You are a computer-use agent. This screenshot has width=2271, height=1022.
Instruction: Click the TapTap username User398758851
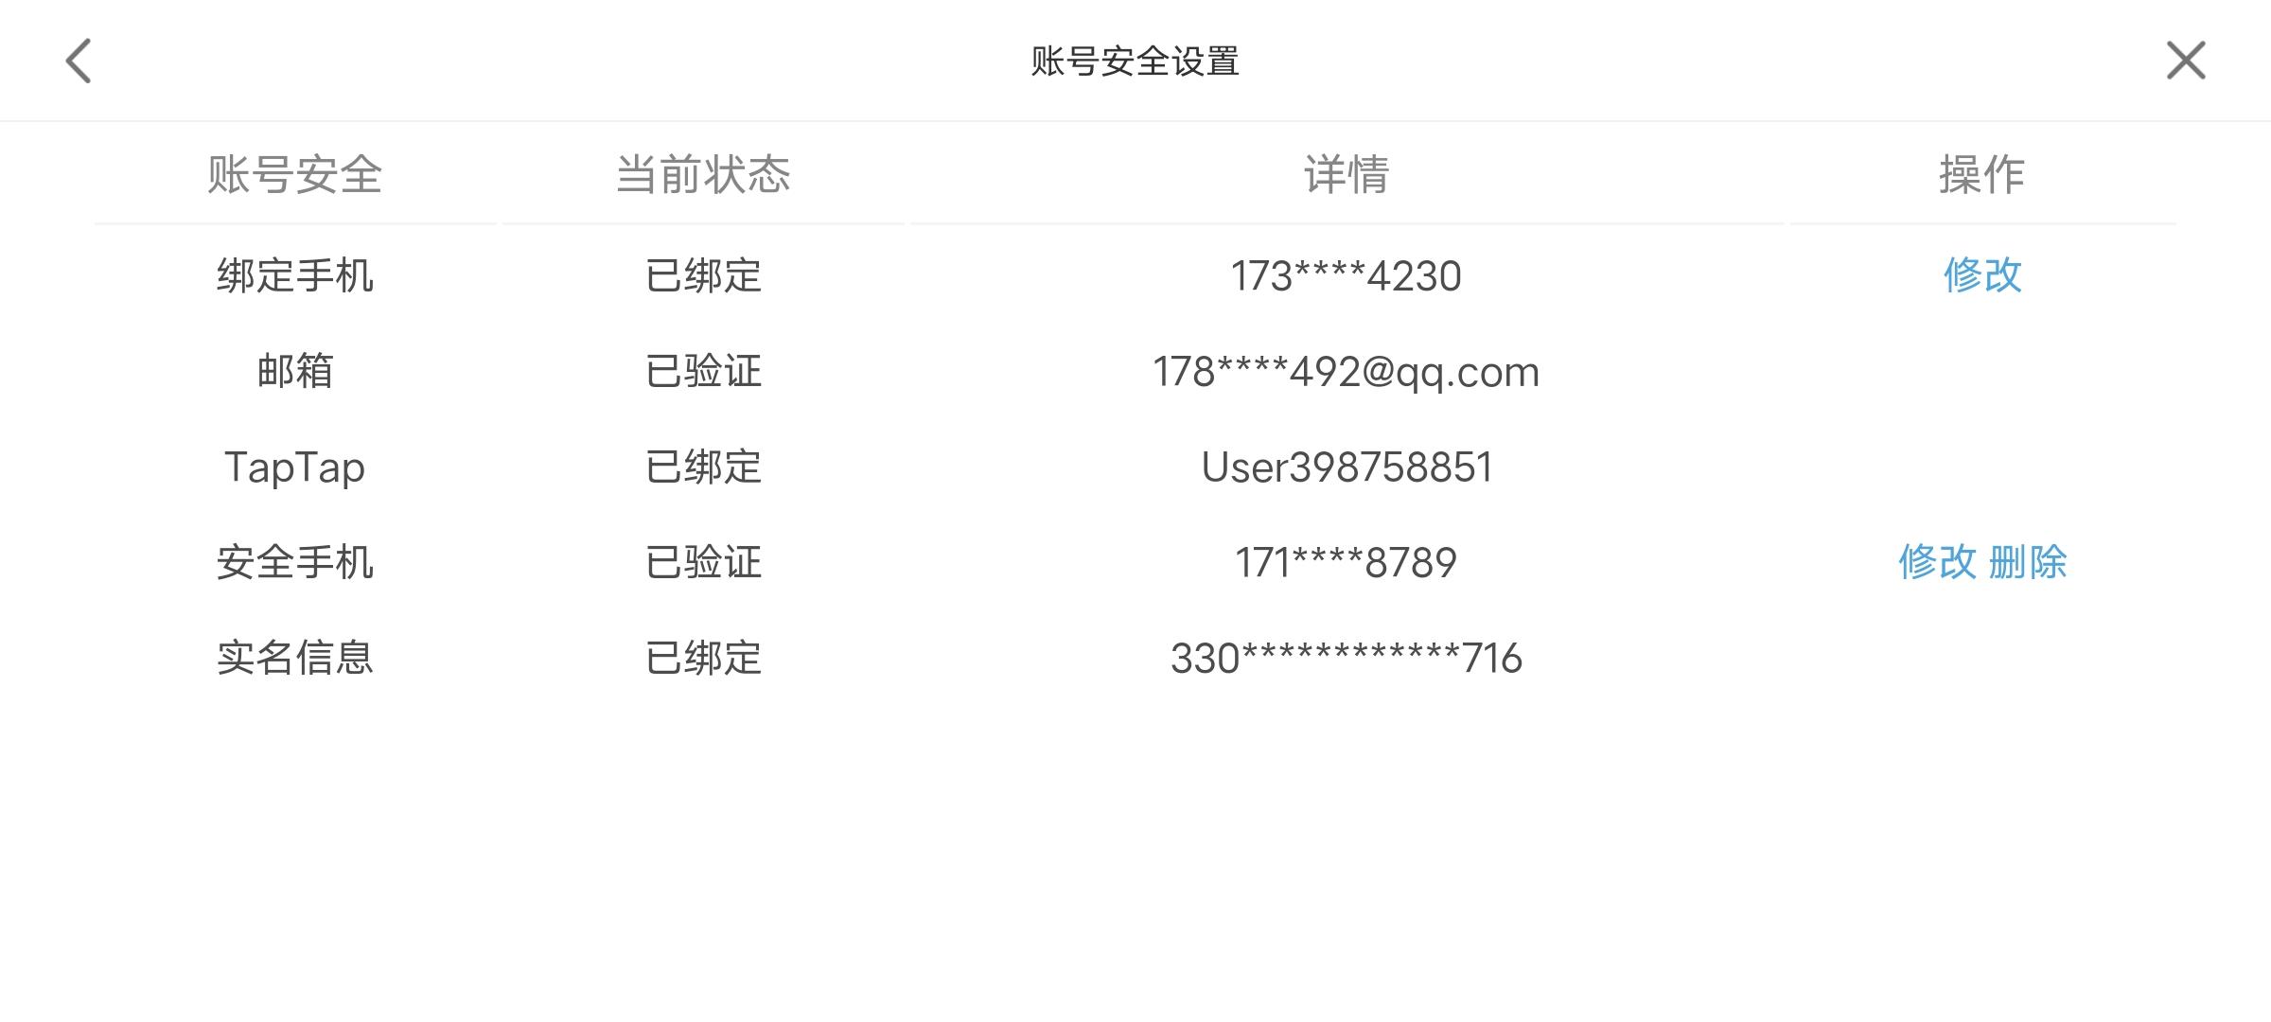1347,467
